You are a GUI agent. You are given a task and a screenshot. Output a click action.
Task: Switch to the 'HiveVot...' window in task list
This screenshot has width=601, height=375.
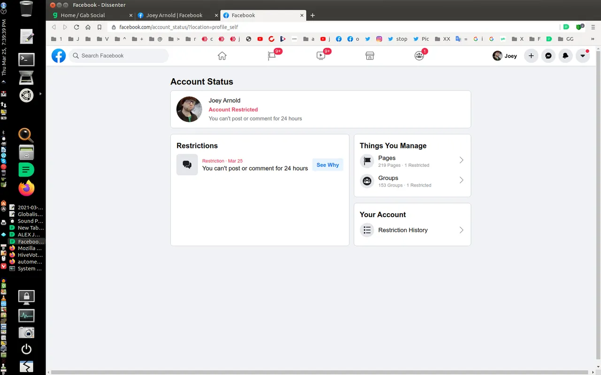point(26,255)
